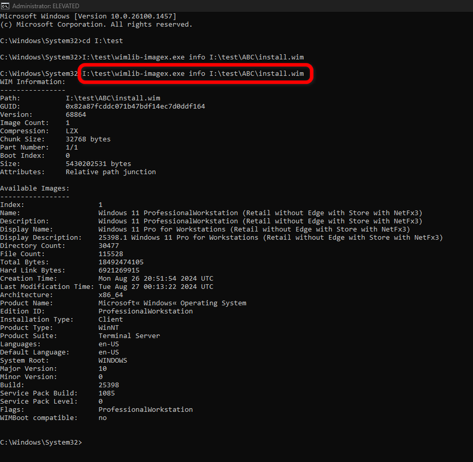Click the Last Modification Time 'Tue Aug 27' value
Screen dimensions: 473x462
[156, 286]
